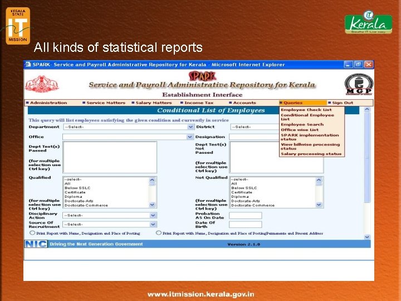Select Doctorate-Arts in Qualified list
The width and height of the screenshot is (401, 301).
pos(79,201)
